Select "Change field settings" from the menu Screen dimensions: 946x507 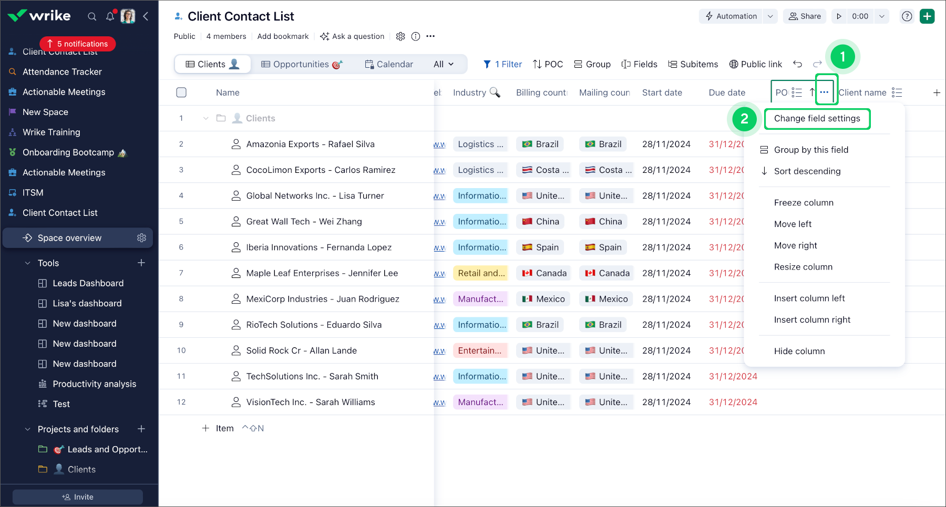[817, 119]
